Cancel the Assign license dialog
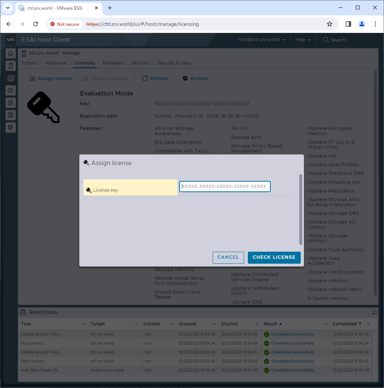This screenshot has width=384, height=388. coord(228,257)
